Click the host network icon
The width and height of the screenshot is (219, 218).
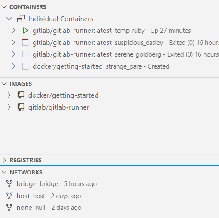pos(9,196)
